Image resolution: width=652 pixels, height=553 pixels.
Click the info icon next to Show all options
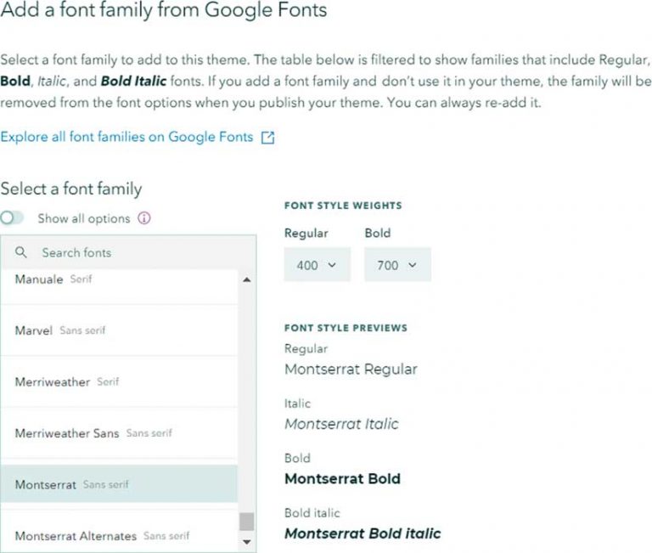tap(143, 218)
